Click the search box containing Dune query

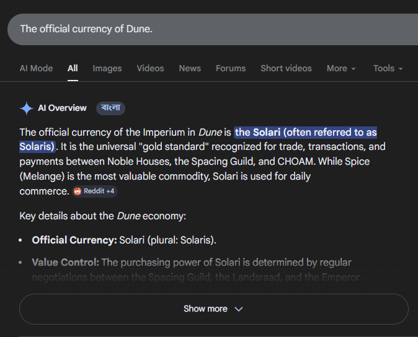click(x=213, y=29)
